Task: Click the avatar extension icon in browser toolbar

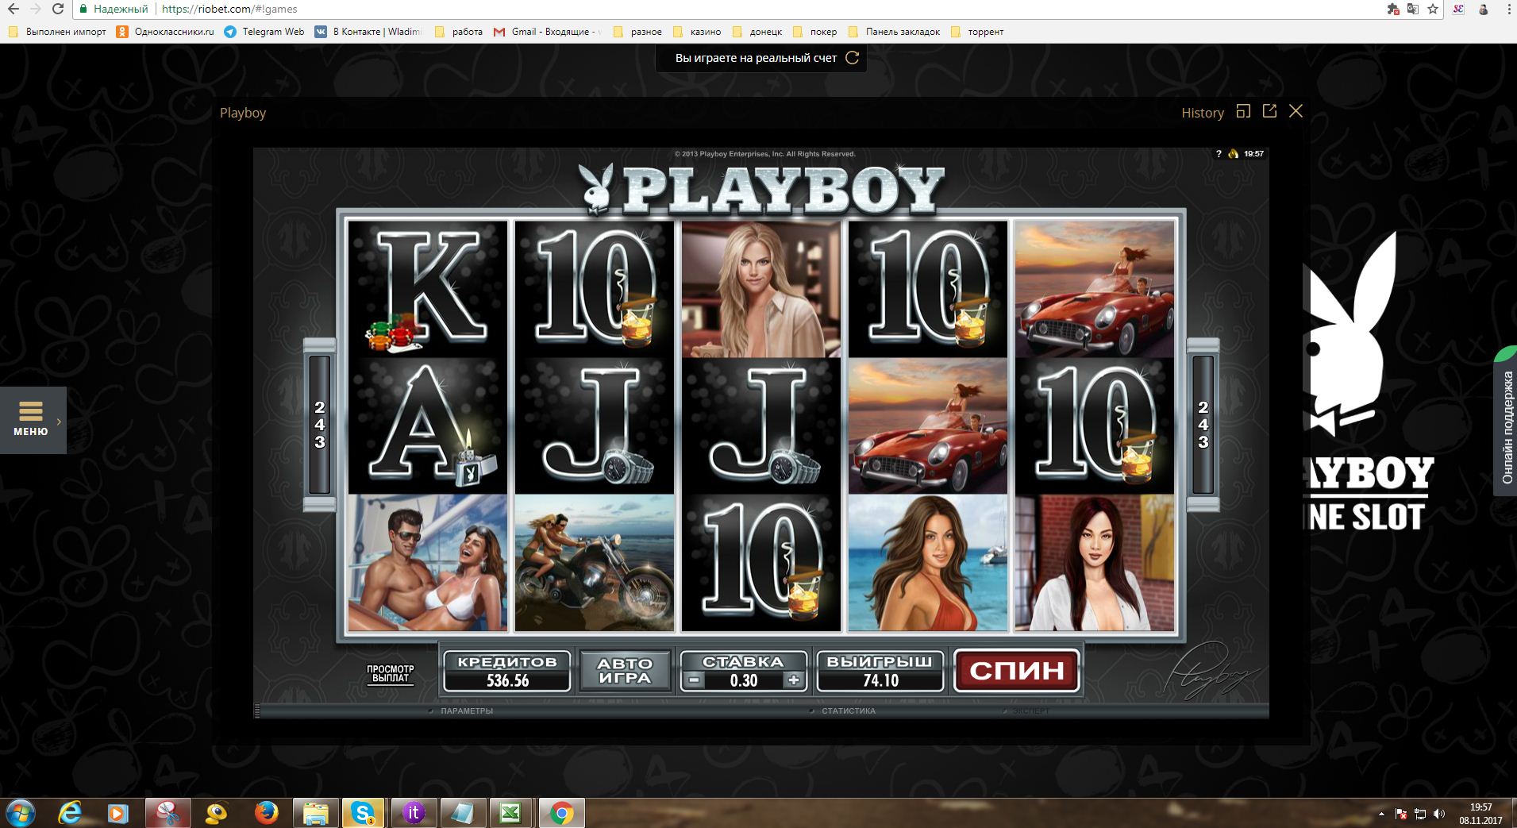Action: 1483,10
